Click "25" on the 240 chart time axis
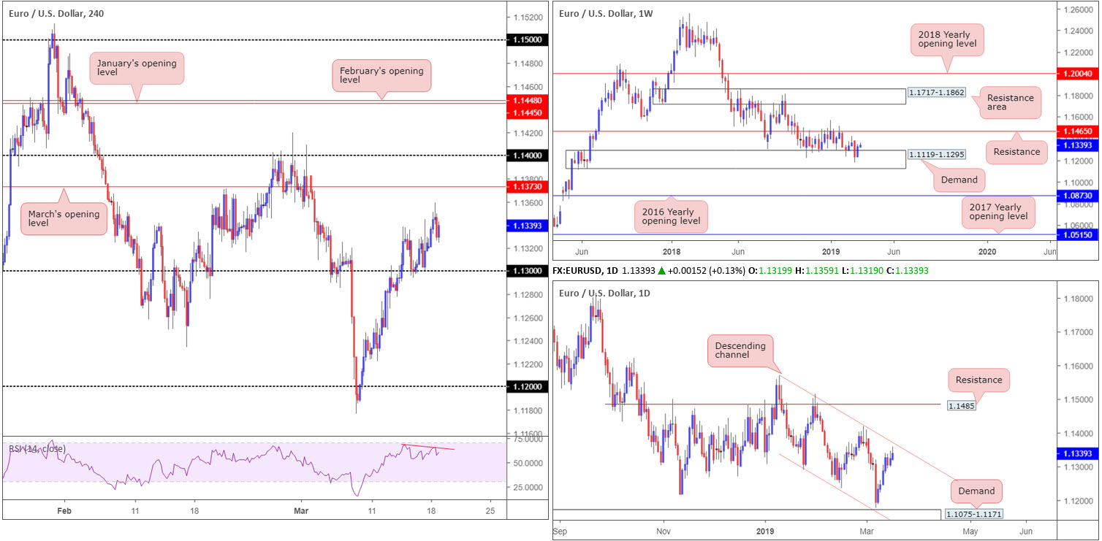 [x=490, y=510]
